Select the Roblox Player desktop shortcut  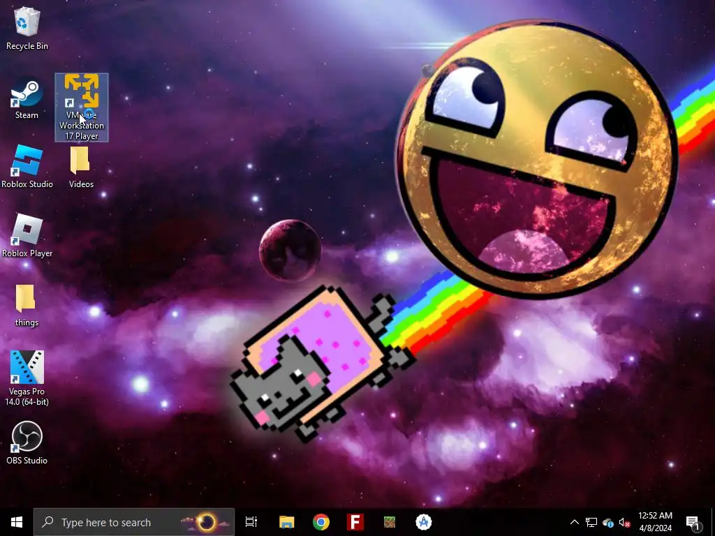[x=27, y=236]
